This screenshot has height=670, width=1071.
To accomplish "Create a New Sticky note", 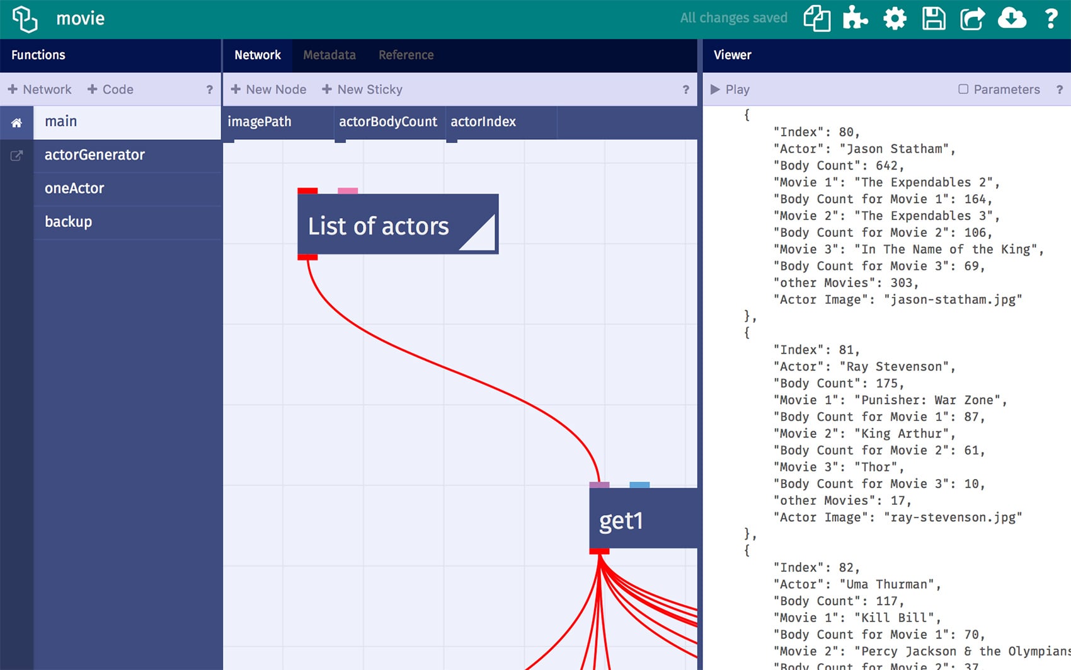I will 362,90.
